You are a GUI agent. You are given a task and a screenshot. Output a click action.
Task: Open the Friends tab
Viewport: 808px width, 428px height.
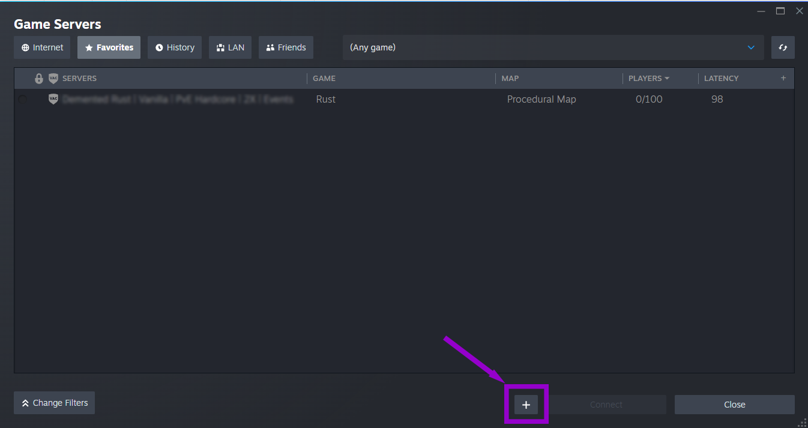pyautogui.click(x=286, y=47)
